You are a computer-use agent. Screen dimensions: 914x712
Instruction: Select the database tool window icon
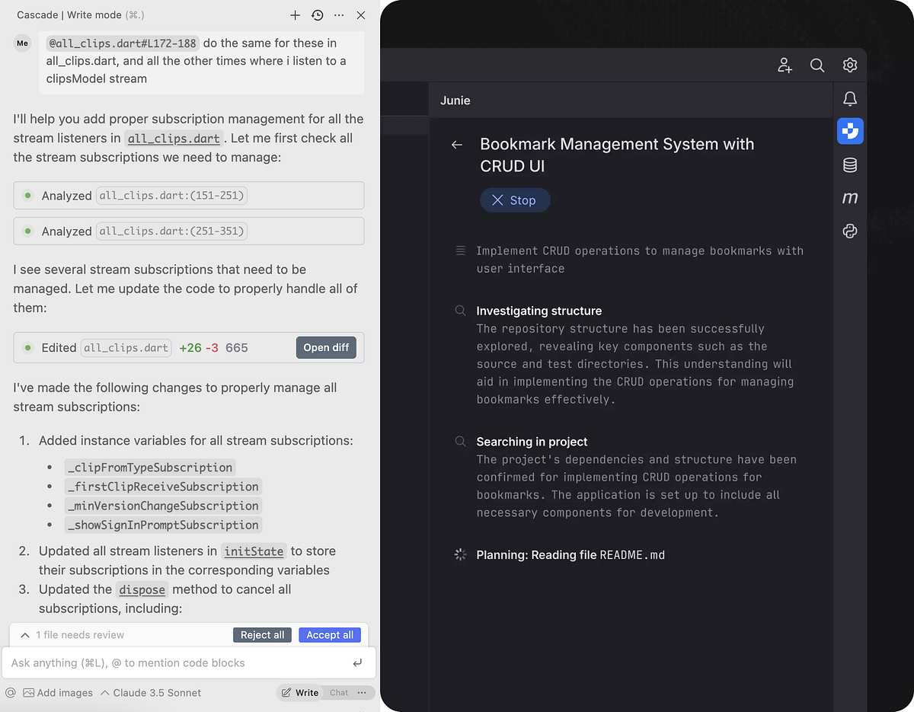coord(849,164)
